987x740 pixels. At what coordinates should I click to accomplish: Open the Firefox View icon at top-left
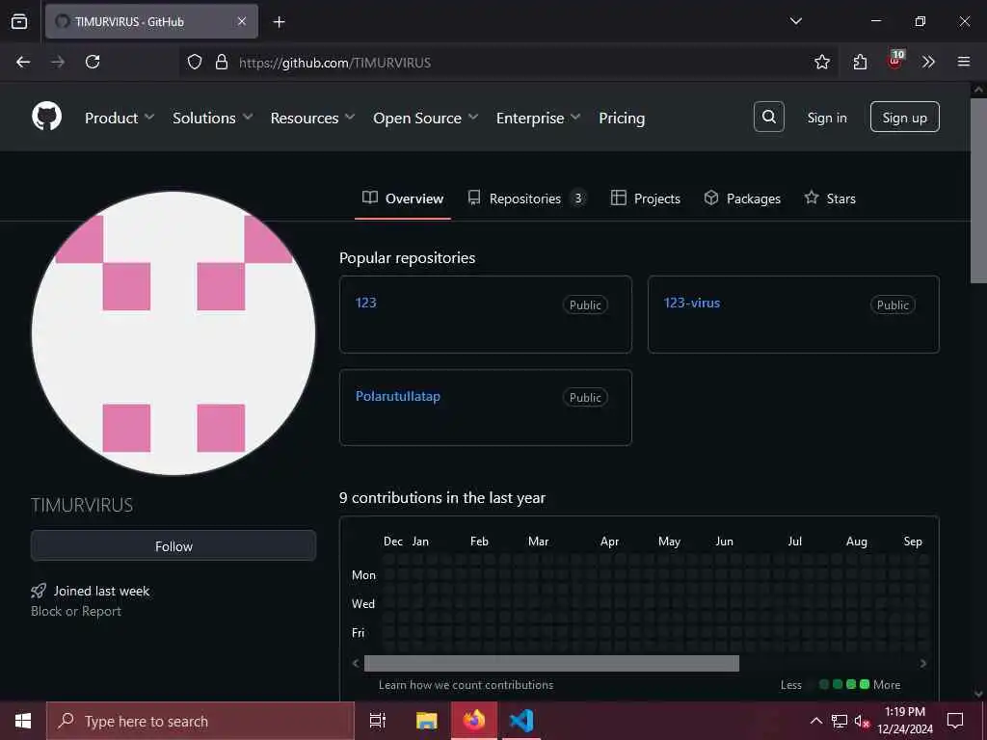(x=19, y=21)
